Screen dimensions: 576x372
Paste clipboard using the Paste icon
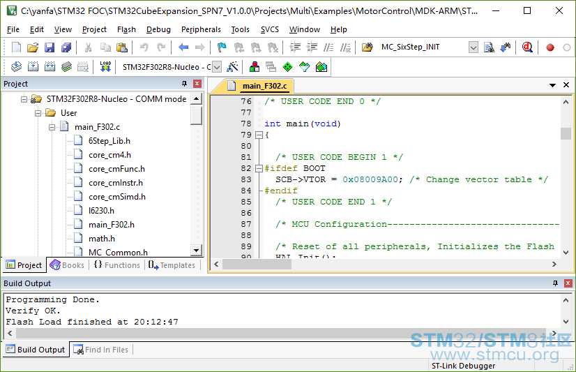pos(121,47)
